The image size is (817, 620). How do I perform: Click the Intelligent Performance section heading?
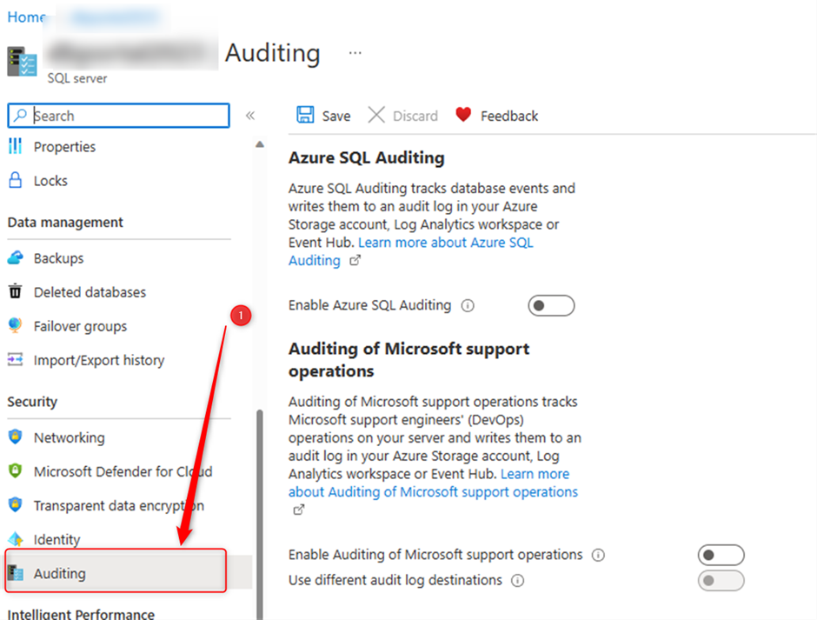(x=81, y=613)
